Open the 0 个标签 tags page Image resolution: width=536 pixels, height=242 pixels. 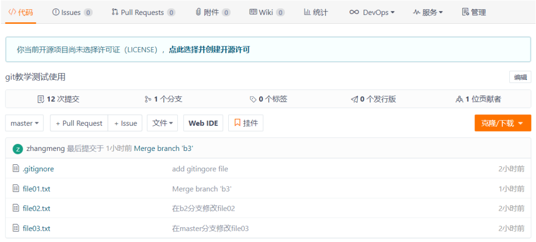268,99
